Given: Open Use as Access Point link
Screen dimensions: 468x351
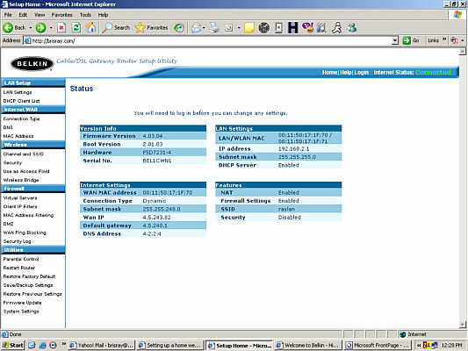Looking at the screenshot, I should 26,171.
